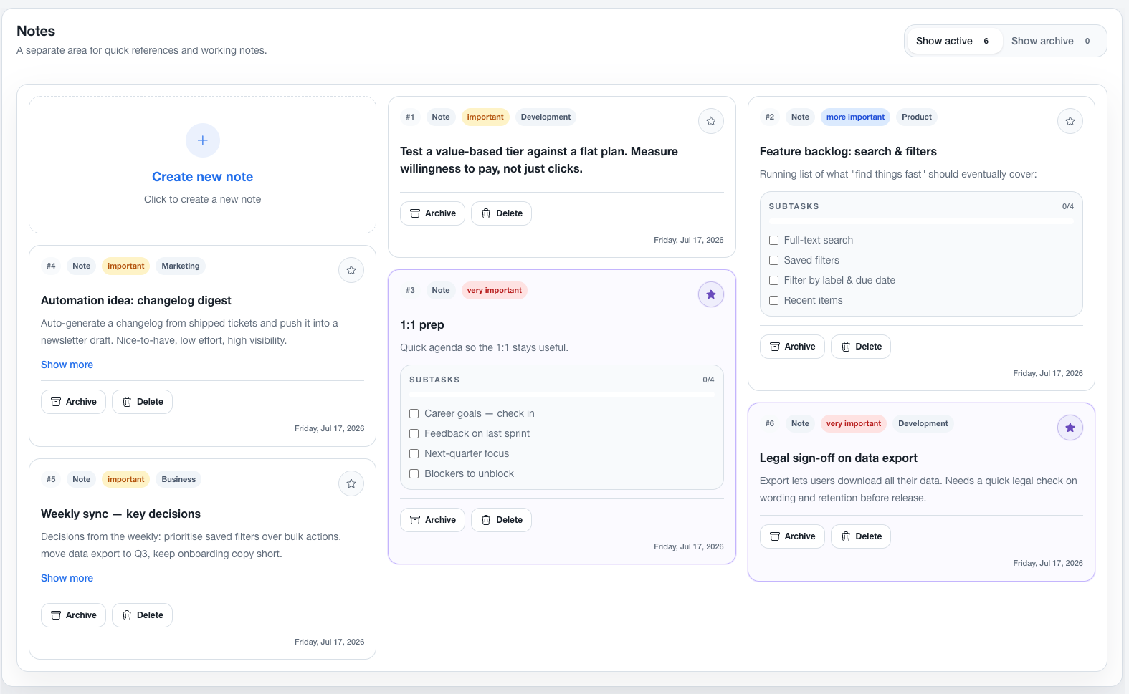
Task: Click the 'very important' tag on note #6
Action: [854, 424]
